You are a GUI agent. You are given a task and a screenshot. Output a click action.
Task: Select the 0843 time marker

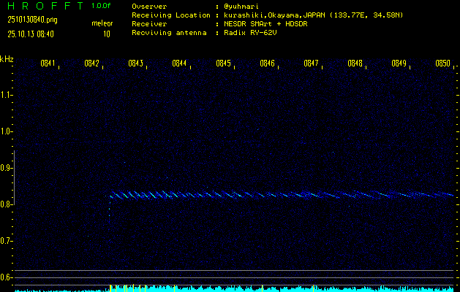135,64
